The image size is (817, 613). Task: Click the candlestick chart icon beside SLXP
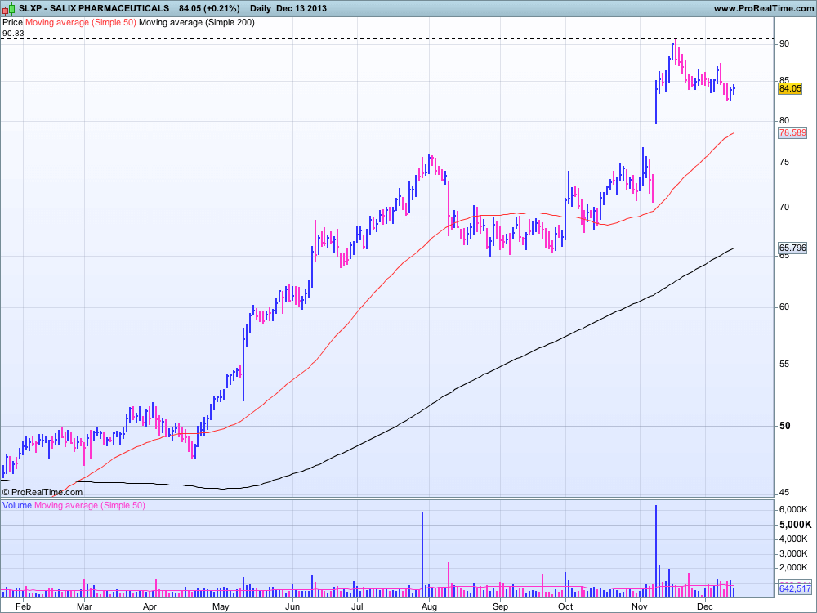pyautogui.click(x=9, y=8)
